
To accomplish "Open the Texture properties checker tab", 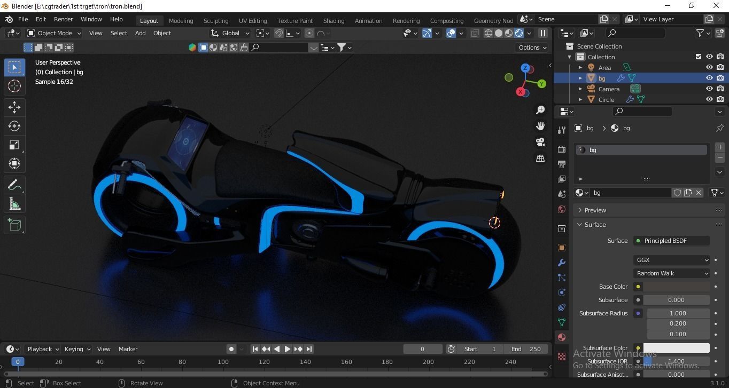I will click(x=561, y=357).
